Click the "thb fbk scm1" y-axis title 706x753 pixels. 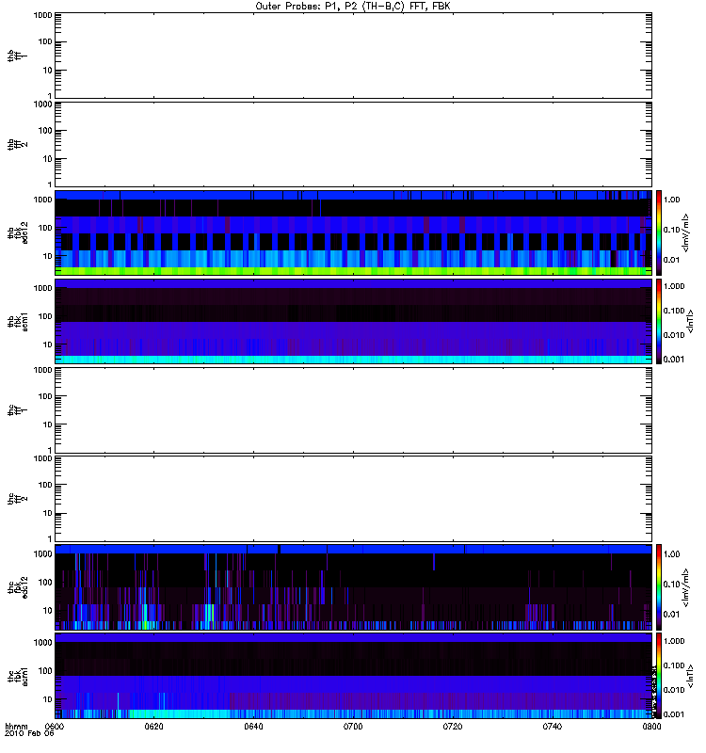tap(18, 322)
